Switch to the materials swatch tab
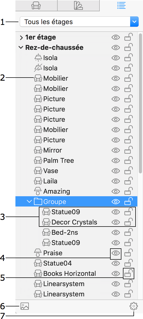This screenshot has height=319, width=143. tap(78, 5)
